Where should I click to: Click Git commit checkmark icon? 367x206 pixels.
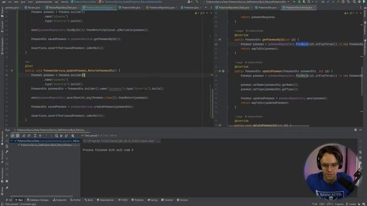333,2
